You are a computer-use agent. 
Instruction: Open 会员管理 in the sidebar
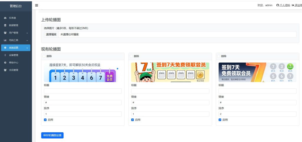click(14, 70)
